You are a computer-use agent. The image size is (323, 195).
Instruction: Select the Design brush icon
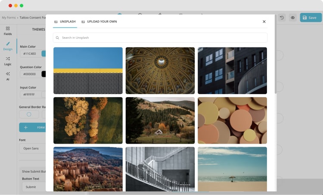pyautogui.click(x=8, y=46)
